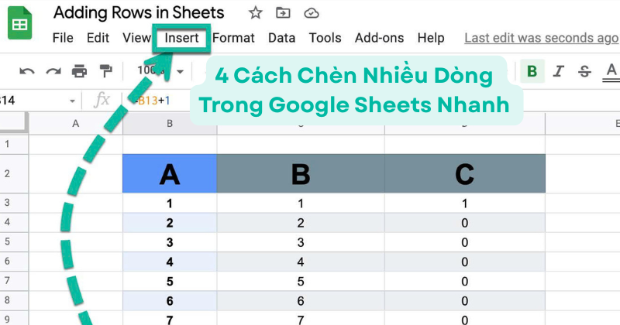Image resolution: width=620 pixels, height=325 pixels.
Task: Click the table column C cell in row 6
Action: click(x=464, y=262)
